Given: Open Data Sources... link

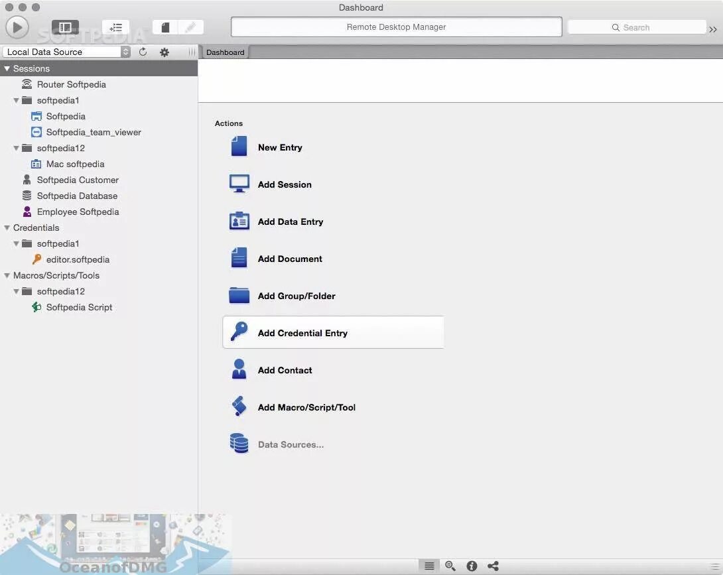Looking at the screenshot, I should click(x=291, y=444).
